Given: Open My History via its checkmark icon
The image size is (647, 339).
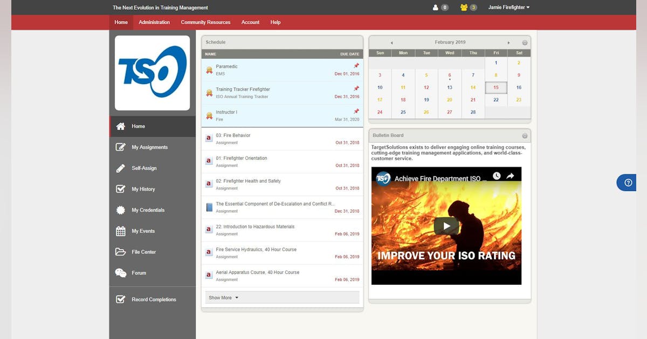Looking at the screenshot, I should 120,189.
